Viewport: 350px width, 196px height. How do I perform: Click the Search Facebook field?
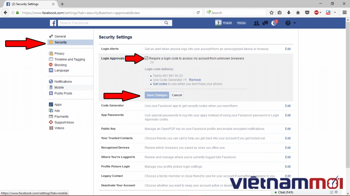point(109,23)
